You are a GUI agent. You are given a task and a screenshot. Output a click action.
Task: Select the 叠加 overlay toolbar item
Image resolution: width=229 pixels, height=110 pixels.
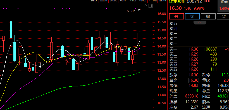(104, 1)
